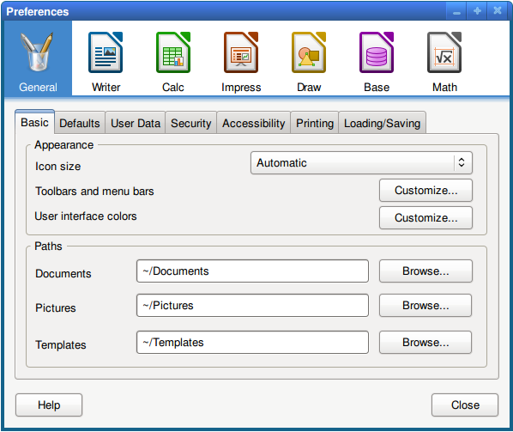Customize user interface colors
The height and width of the screenshot is (432, 513).
click(x=425, y=218)
